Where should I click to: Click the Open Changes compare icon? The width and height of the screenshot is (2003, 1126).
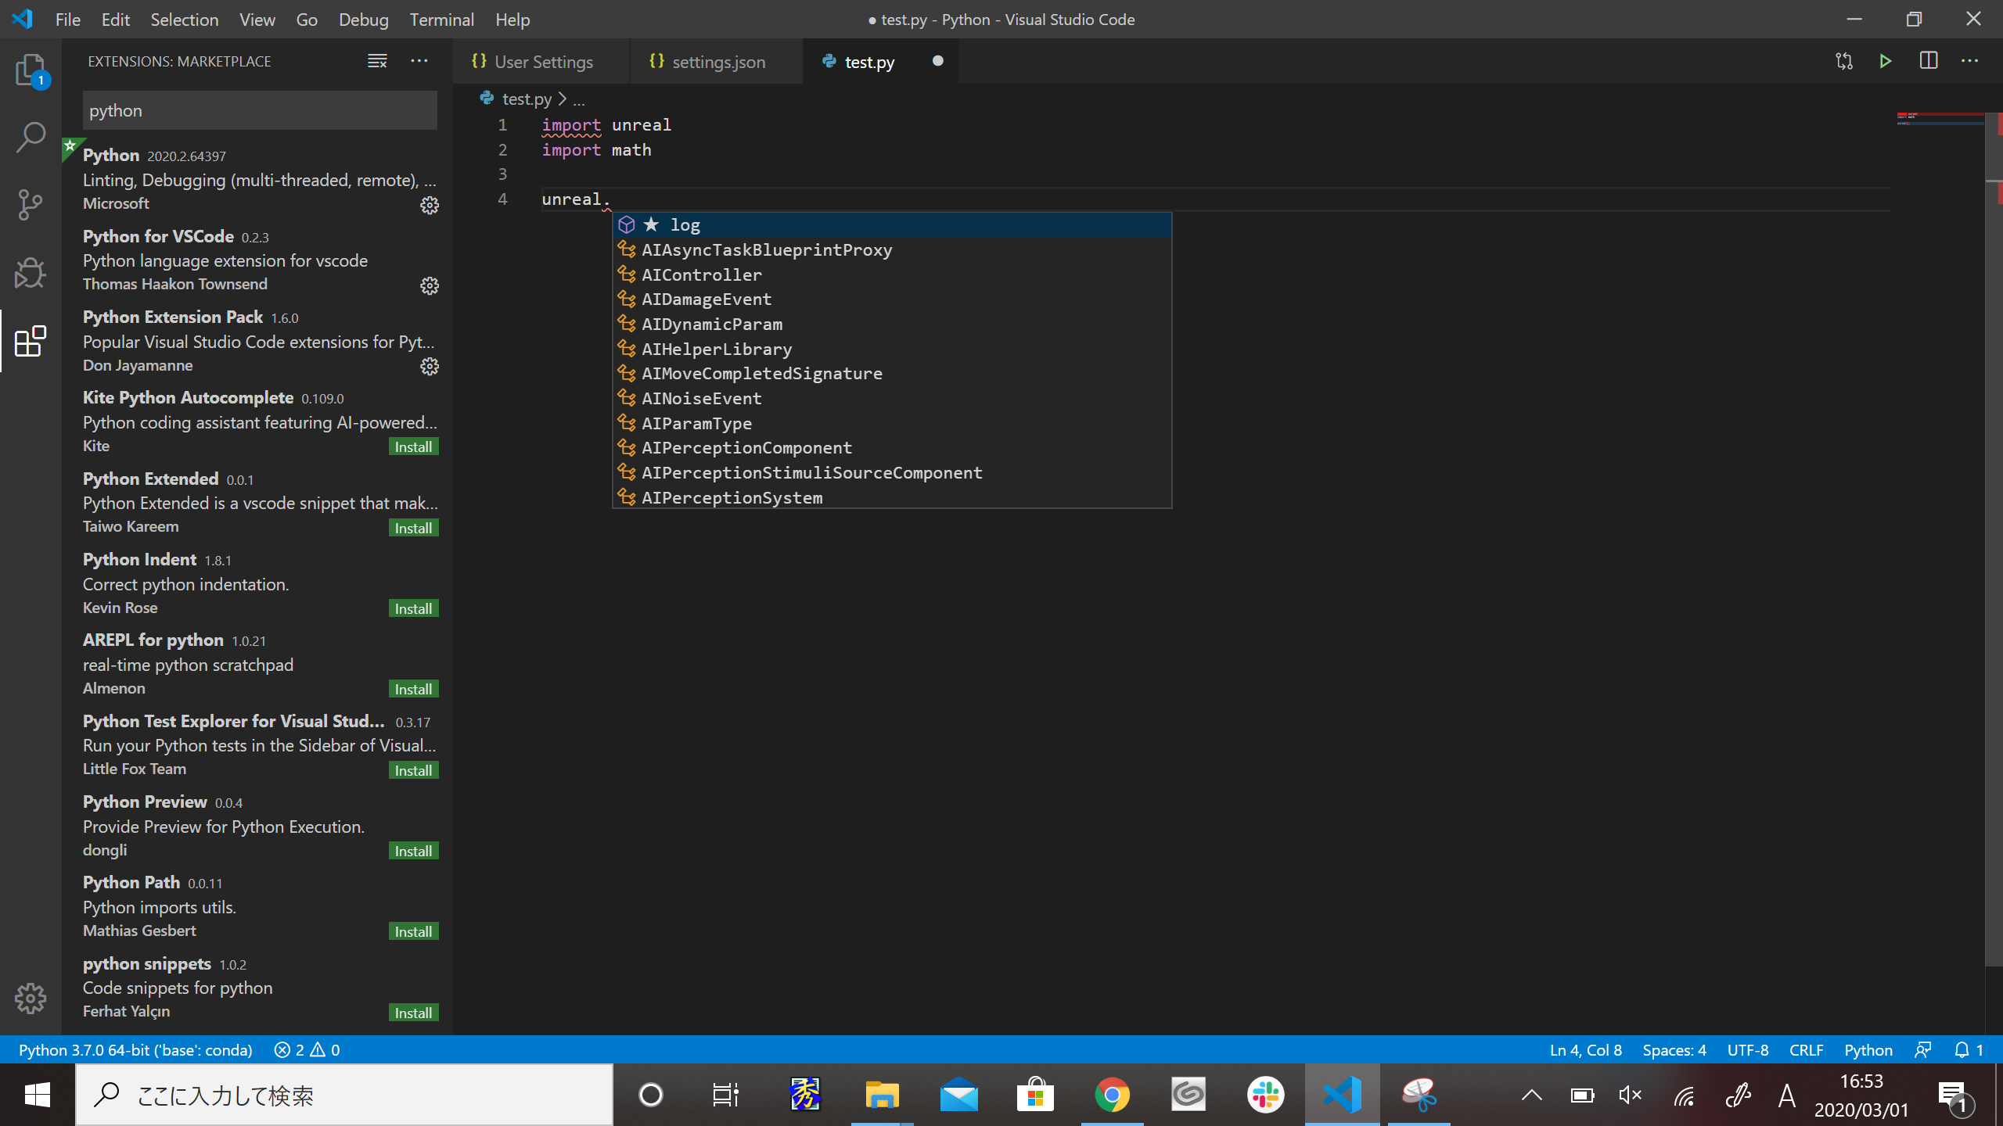(x=1843, y=61)
